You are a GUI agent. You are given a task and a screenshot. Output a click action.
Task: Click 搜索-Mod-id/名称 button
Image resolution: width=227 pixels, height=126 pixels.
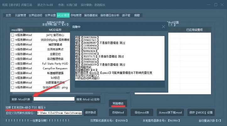click(88, 100)
